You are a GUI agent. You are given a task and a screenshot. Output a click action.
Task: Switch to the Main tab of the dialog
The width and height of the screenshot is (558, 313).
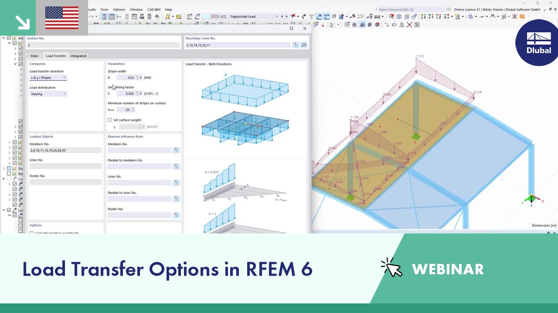pyautogui.click(x=34, y=56)
